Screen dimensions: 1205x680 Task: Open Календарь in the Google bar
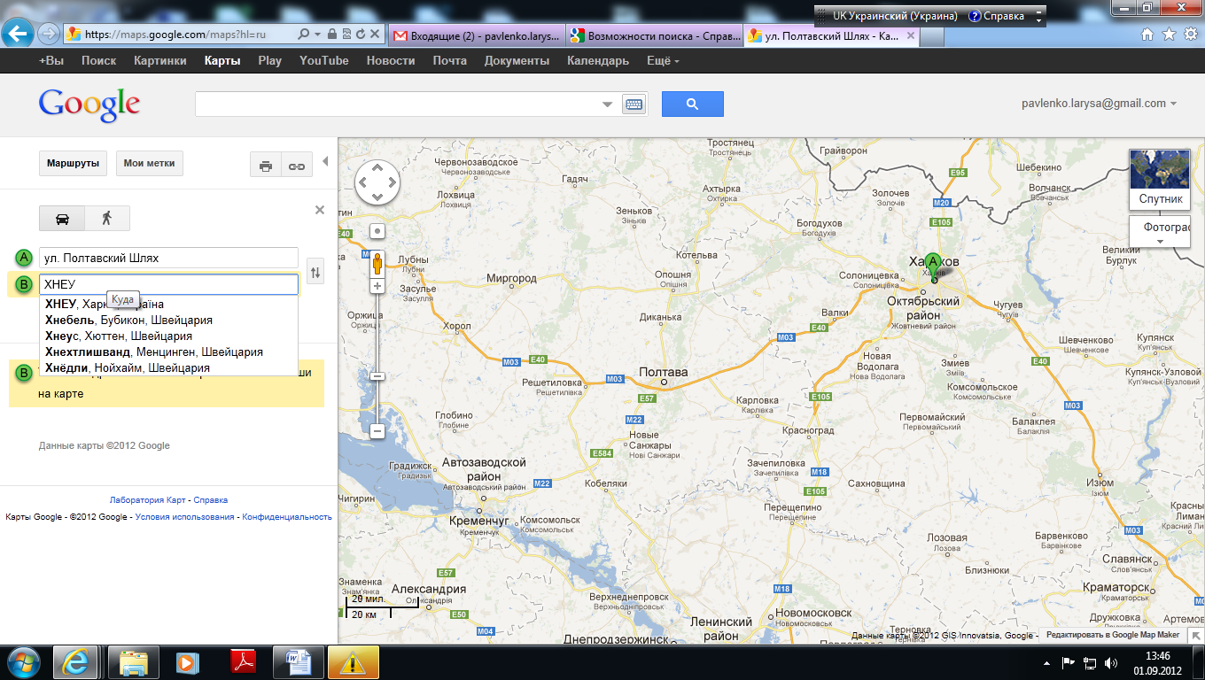point(598,61)
